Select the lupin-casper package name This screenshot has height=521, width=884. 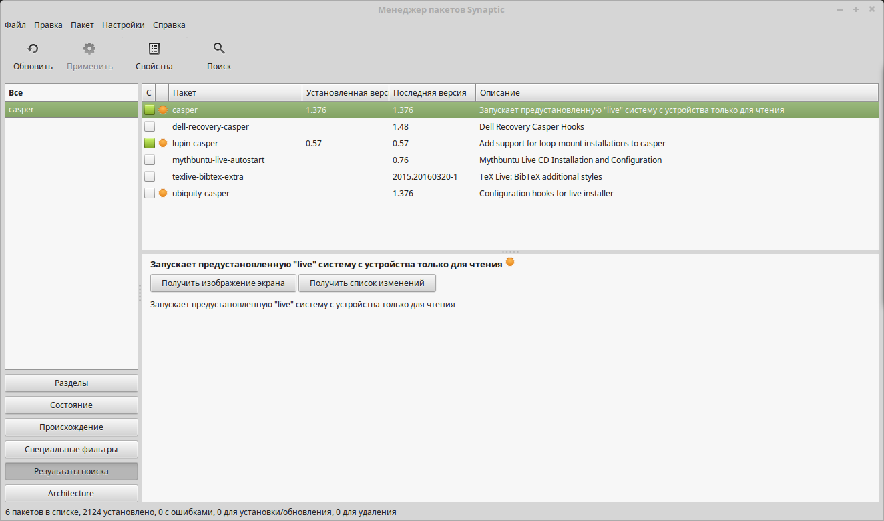(x=195, y=143)
